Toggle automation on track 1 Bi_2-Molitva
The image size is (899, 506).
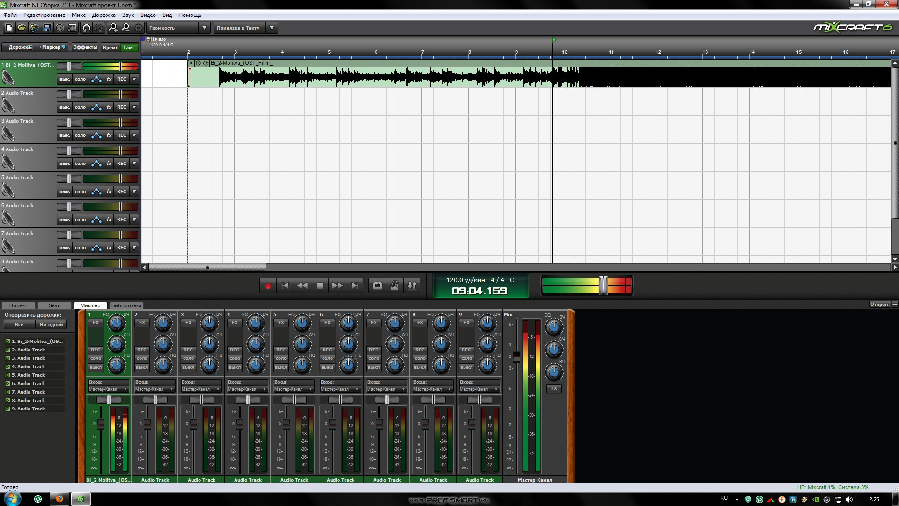click(96, 79)
